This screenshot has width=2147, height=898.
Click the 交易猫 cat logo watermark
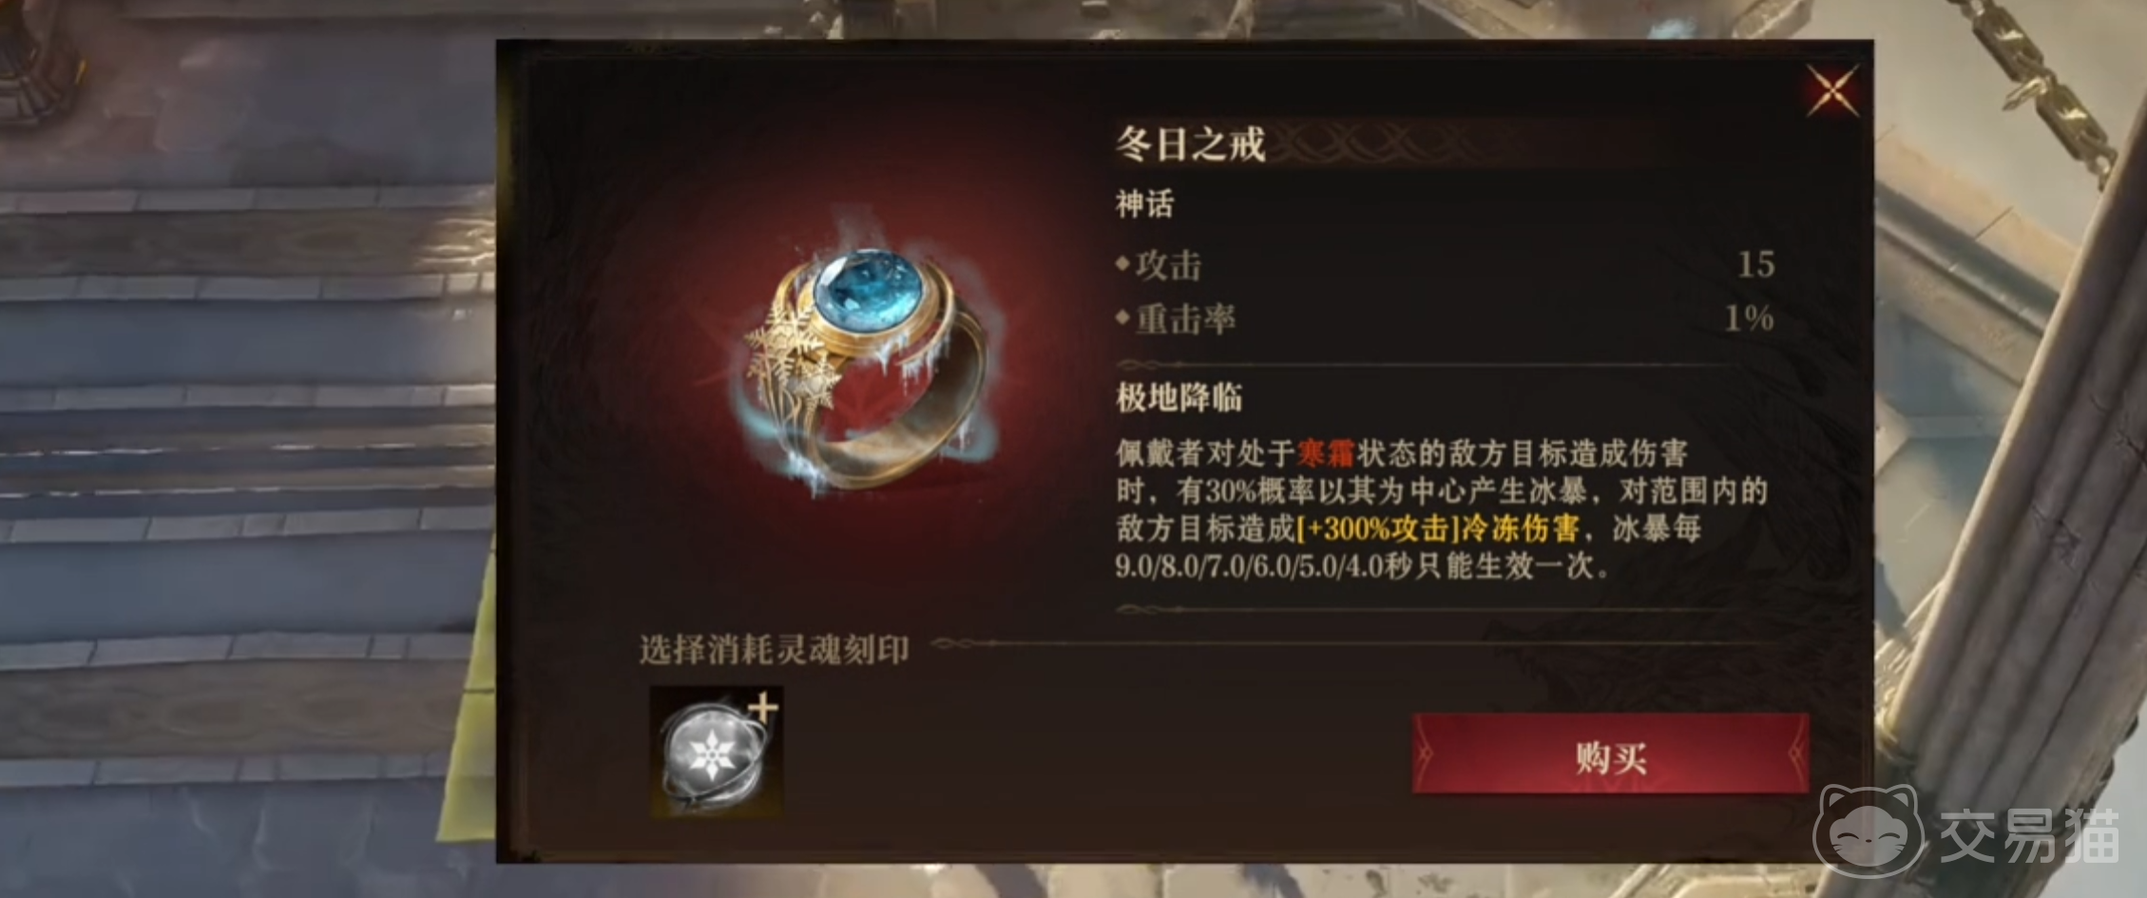click(1869, 830)
